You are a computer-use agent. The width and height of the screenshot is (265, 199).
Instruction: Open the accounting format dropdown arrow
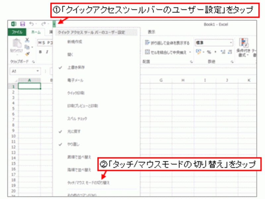tap(203, 52)
